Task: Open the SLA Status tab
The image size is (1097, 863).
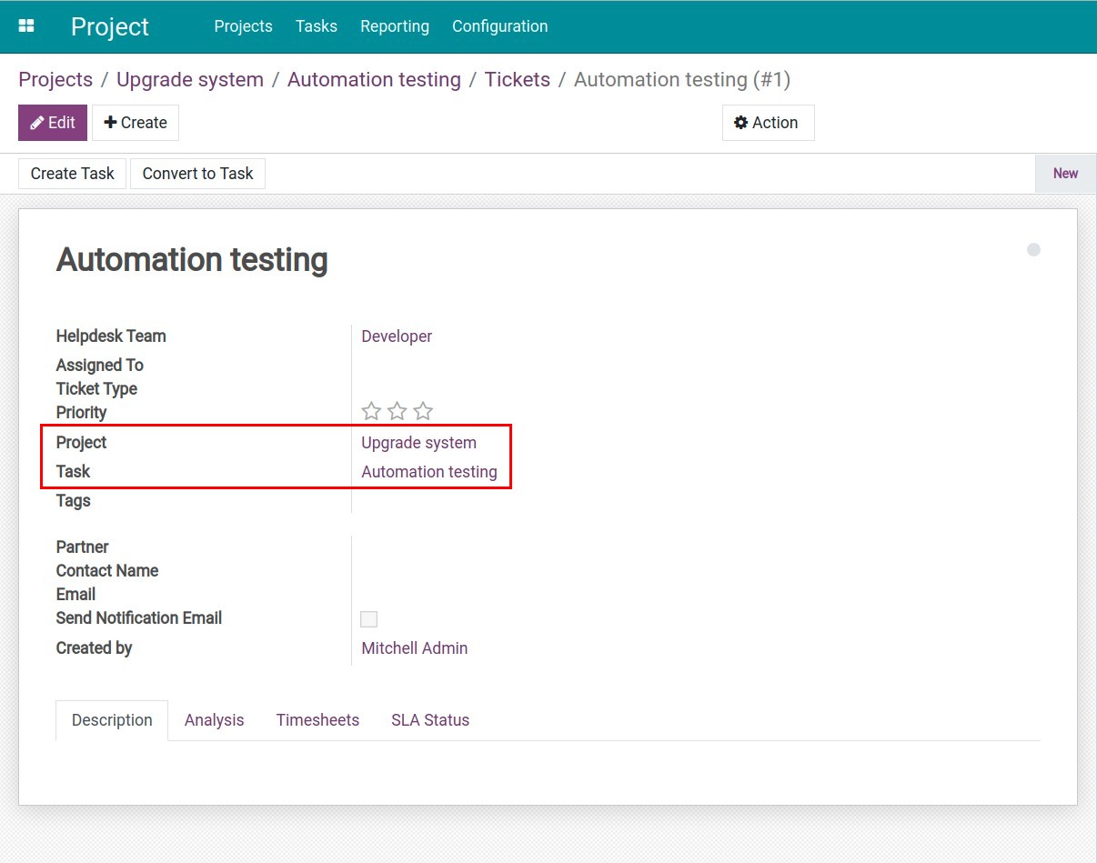Action: click(x=430, y=720)
